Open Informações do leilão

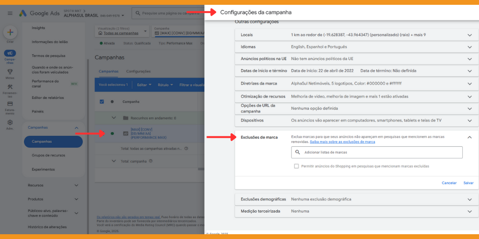click(50, 42)
